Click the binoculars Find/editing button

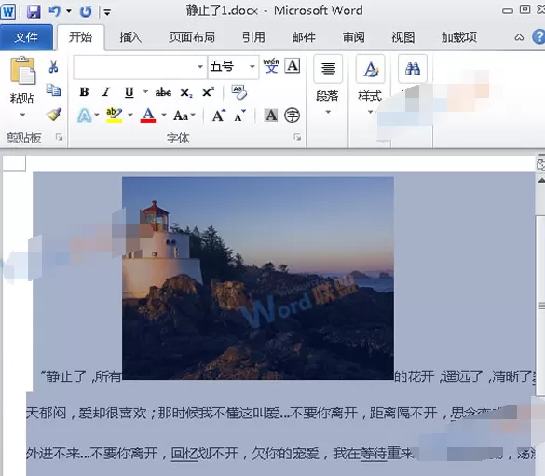(413, 69)
